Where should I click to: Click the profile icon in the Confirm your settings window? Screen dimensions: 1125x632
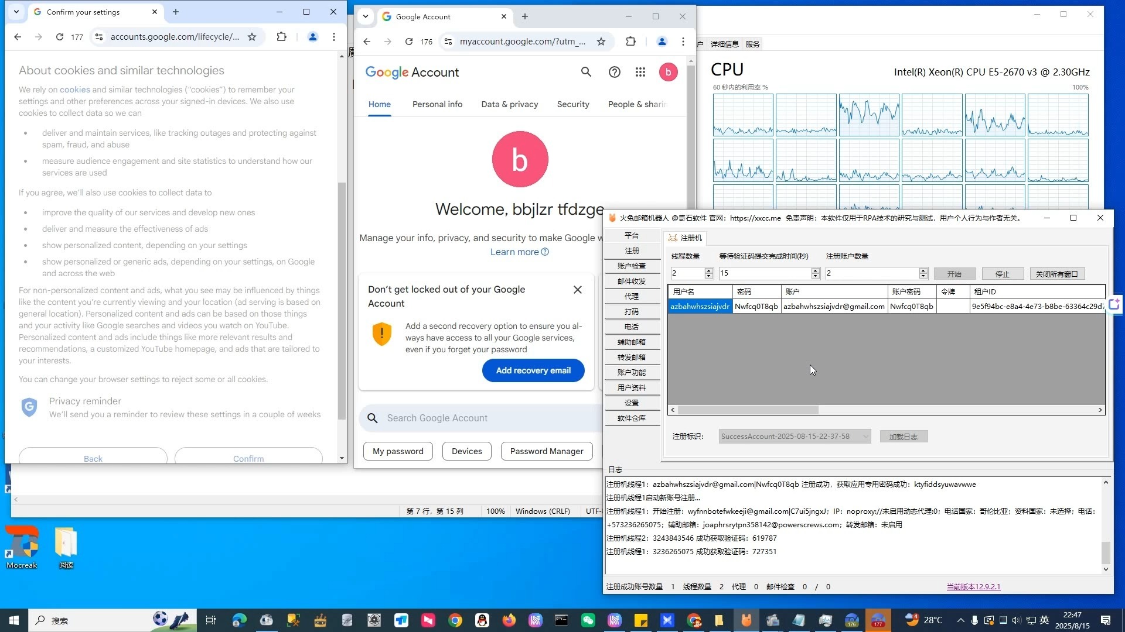pyautogui.click(x=313, y=37)
